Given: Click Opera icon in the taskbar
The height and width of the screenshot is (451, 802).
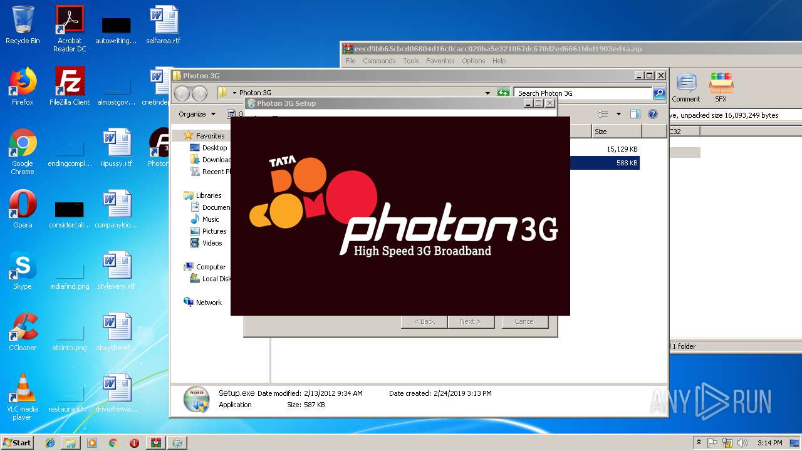Looking at the screenshot, I should [x=134, y=443].
